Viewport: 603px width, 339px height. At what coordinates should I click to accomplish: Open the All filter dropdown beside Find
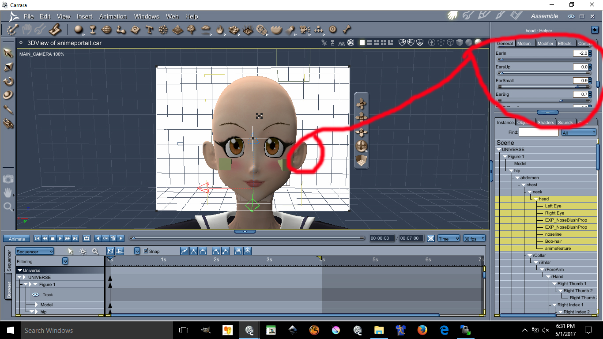[579, 132]
